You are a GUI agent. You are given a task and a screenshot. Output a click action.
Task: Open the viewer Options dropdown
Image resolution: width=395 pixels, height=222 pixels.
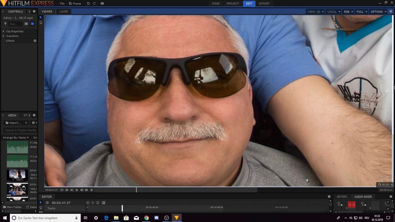click(378, 11)
